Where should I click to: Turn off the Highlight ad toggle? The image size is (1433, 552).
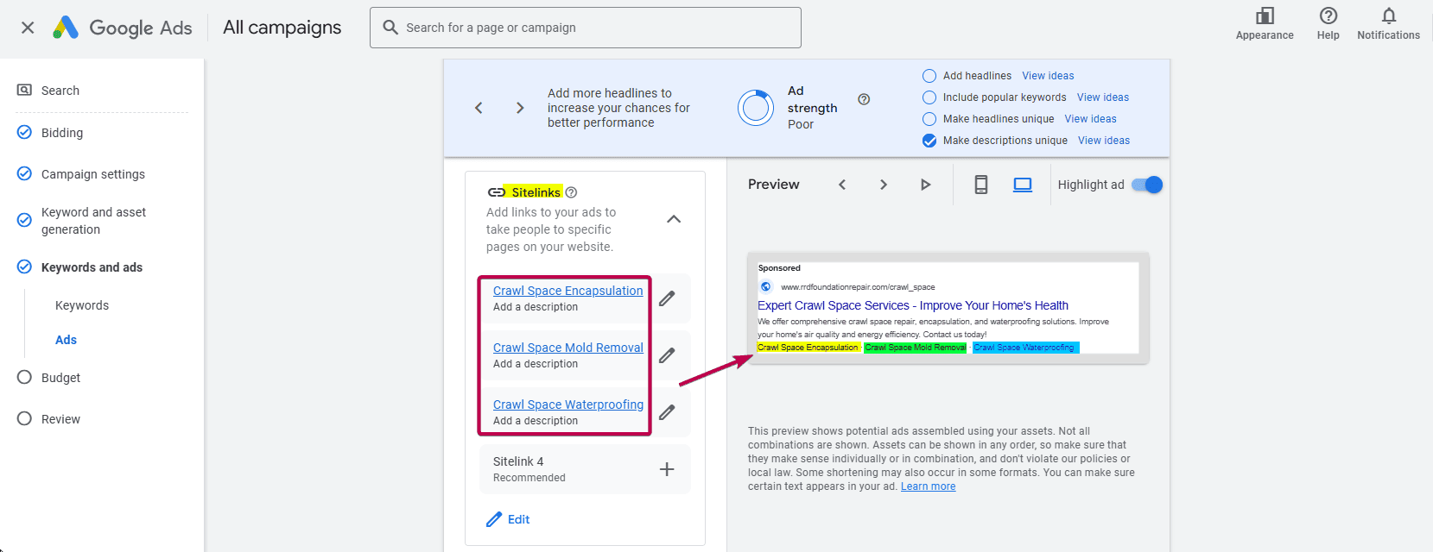point(1147,185)
